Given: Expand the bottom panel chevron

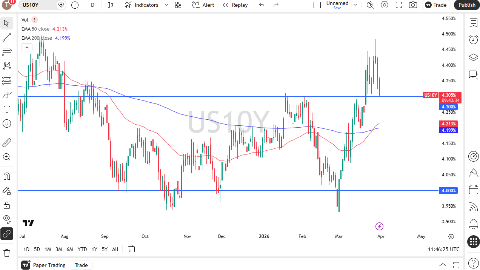Looking at the screenshot, I should 443,265.
